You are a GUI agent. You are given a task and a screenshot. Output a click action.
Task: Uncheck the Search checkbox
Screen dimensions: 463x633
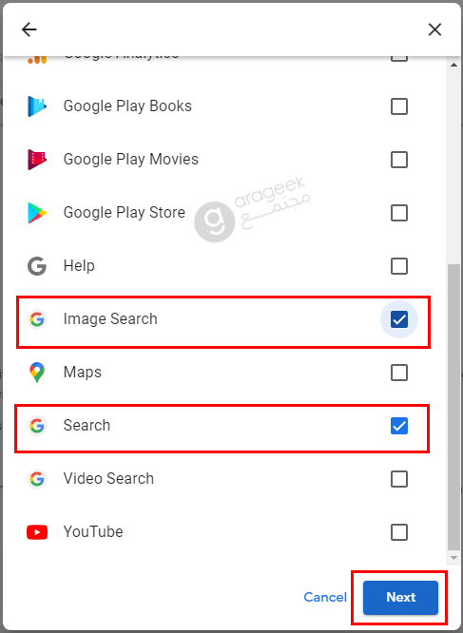[x=398, y=426]
